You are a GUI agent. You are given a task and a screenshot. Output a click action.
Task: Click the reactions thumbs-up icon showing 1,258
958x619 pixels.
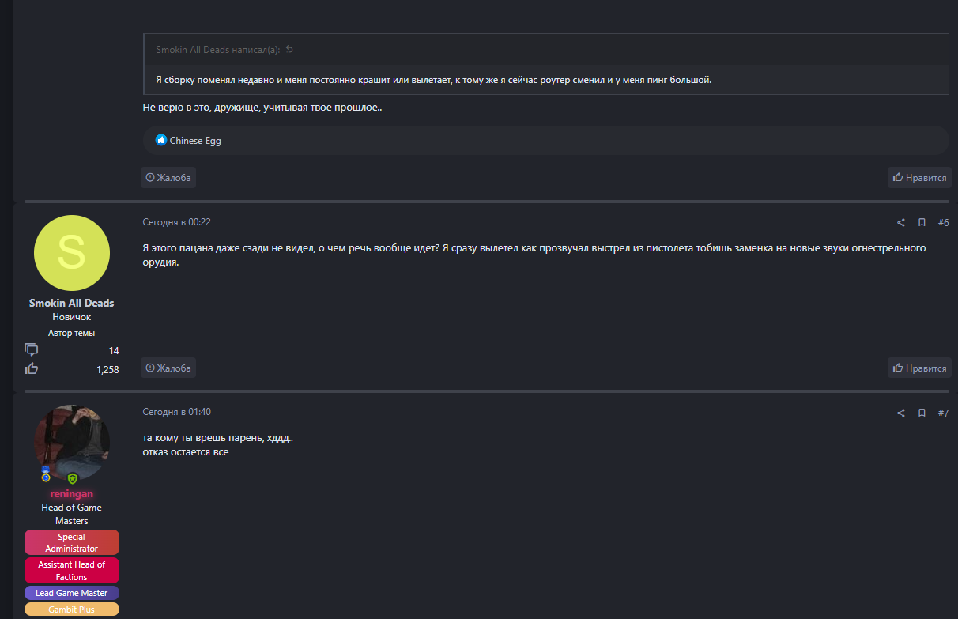(32, 368)
